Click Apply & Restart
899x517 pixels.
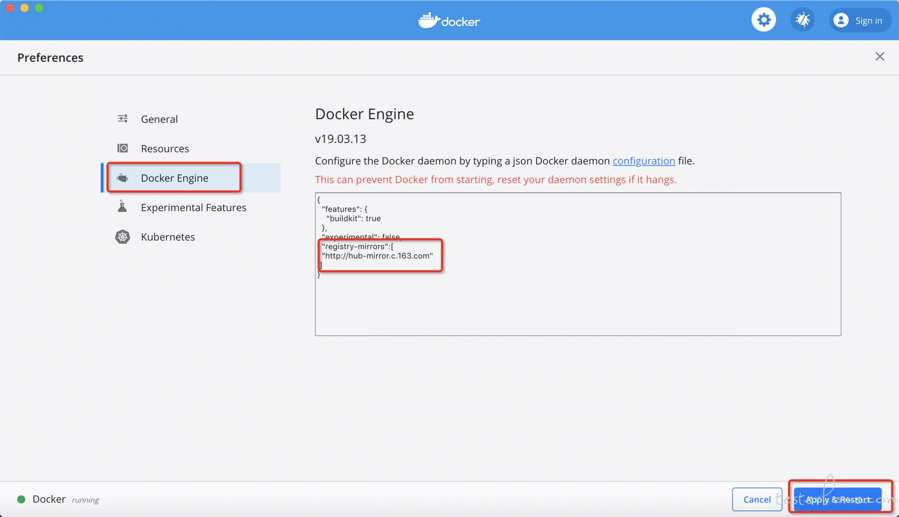(x=838, y=499)
